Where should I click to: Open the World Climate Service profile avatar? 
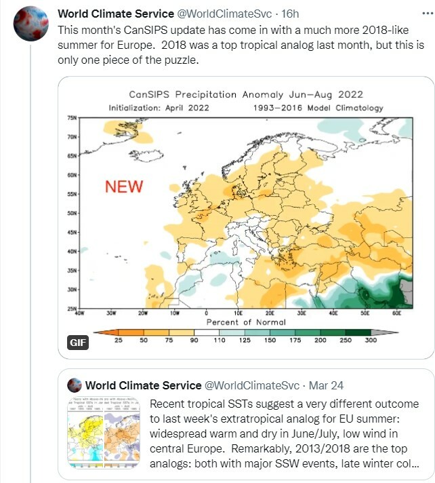pyautogui.click(x=30, y=24)
